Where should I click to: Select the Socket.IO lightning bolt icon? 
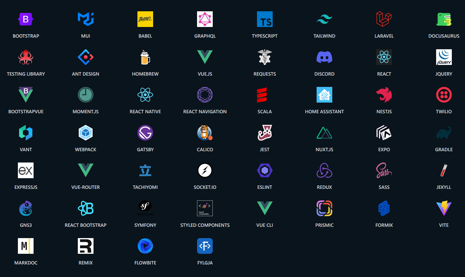coord(205,170)
